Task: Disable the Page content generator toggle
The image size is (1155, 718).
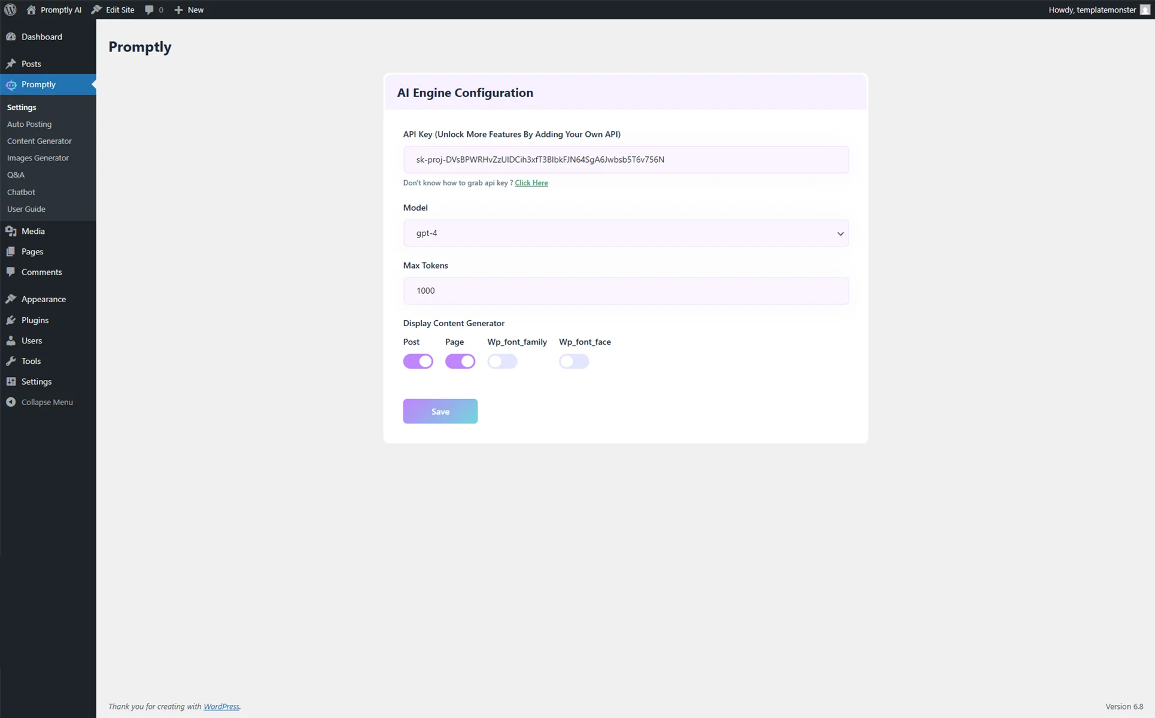Action: point(460,361)
